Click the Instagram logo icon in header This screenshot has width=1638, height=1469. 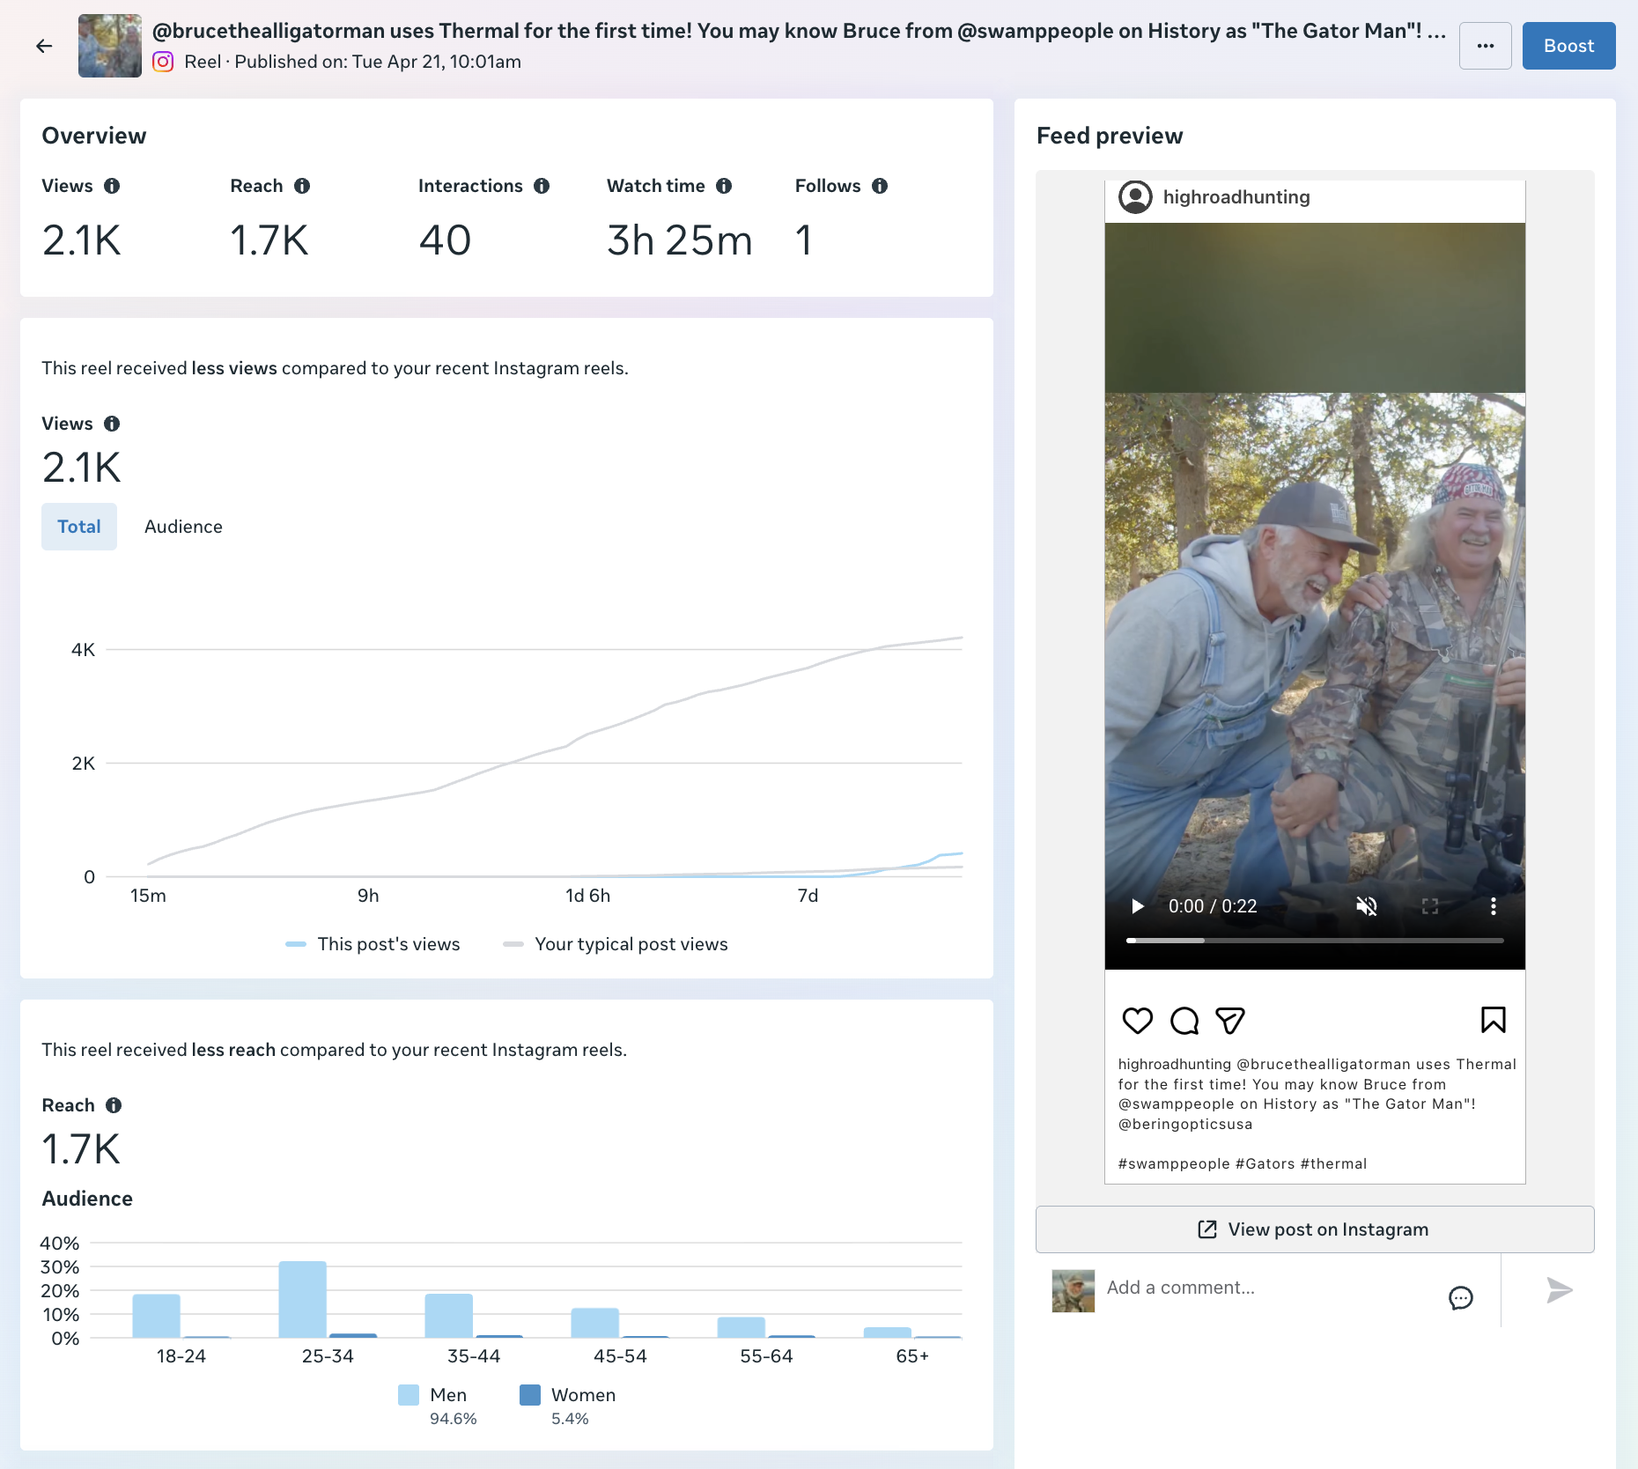[x=163, y=62]
